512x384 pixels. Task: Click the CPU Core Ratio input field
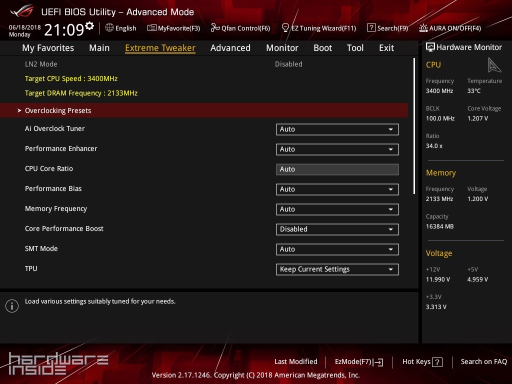tap(337, 169)
